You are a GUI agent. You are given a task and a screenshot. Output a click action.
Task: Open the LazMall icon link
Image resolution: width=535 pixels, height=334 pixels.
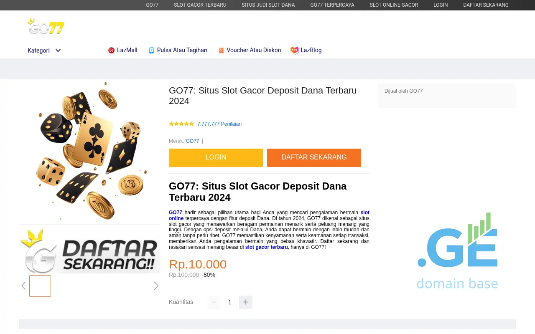point(111,50)
